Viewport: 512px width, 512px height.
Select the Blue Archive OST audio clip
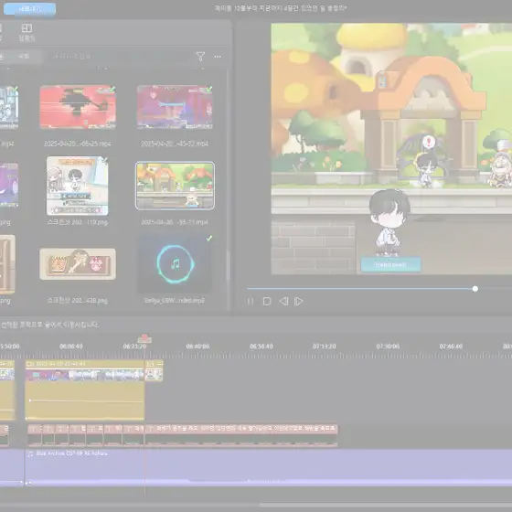pyautogui.click(x=269, y=467)
